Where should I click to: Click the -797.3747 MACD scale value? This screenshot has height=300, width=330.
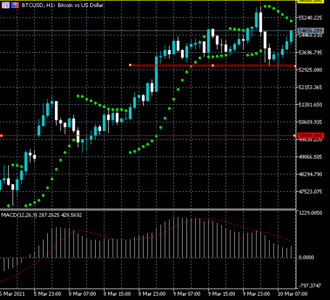coord(310,286)
